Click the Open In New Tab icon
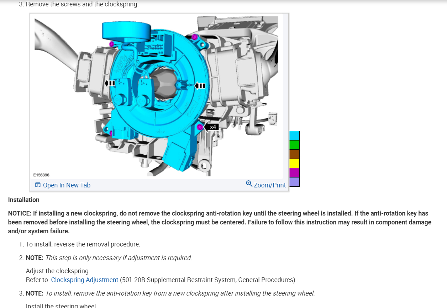The image size is (447, 308). coord(38,185)
